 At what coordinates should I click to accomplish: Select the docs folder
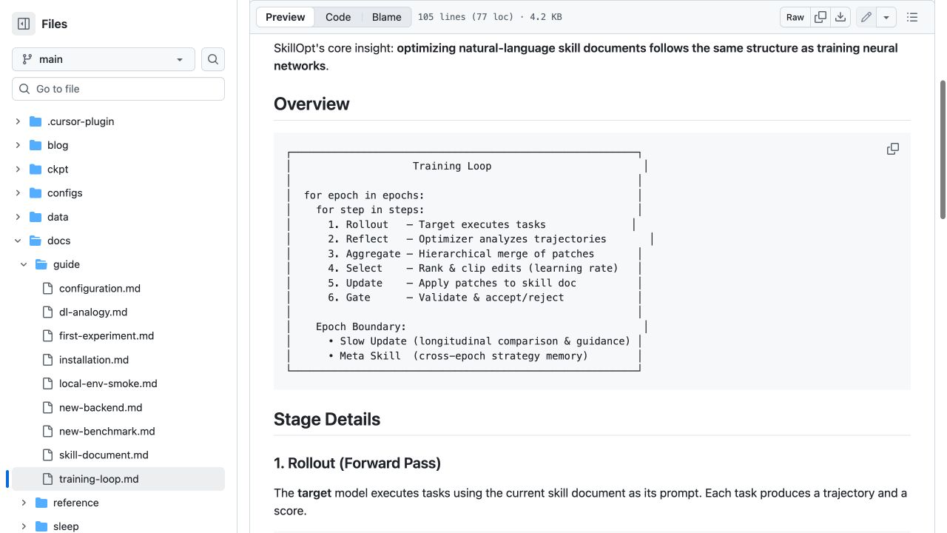[59, 241]
